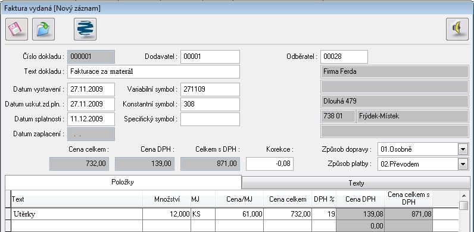Click the Utěrky item text cell
Screen dimensions: 474x232
coord(76,214)
